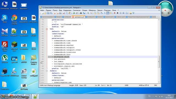176x99 pixels.
Task: Open the Плагины menu
Action: click(x=107, y=10)
